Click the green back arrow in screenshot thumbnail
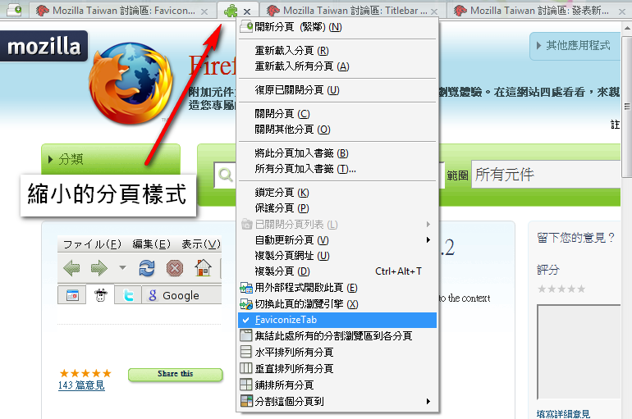 pos(71,268)
